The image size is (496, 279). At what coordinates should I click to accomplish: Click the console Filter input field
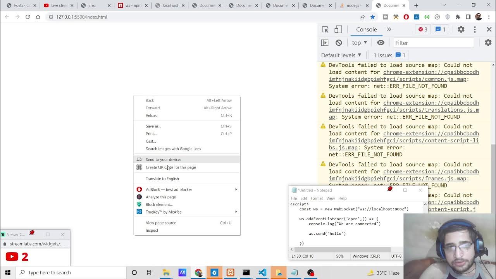[x=433, y=43]
